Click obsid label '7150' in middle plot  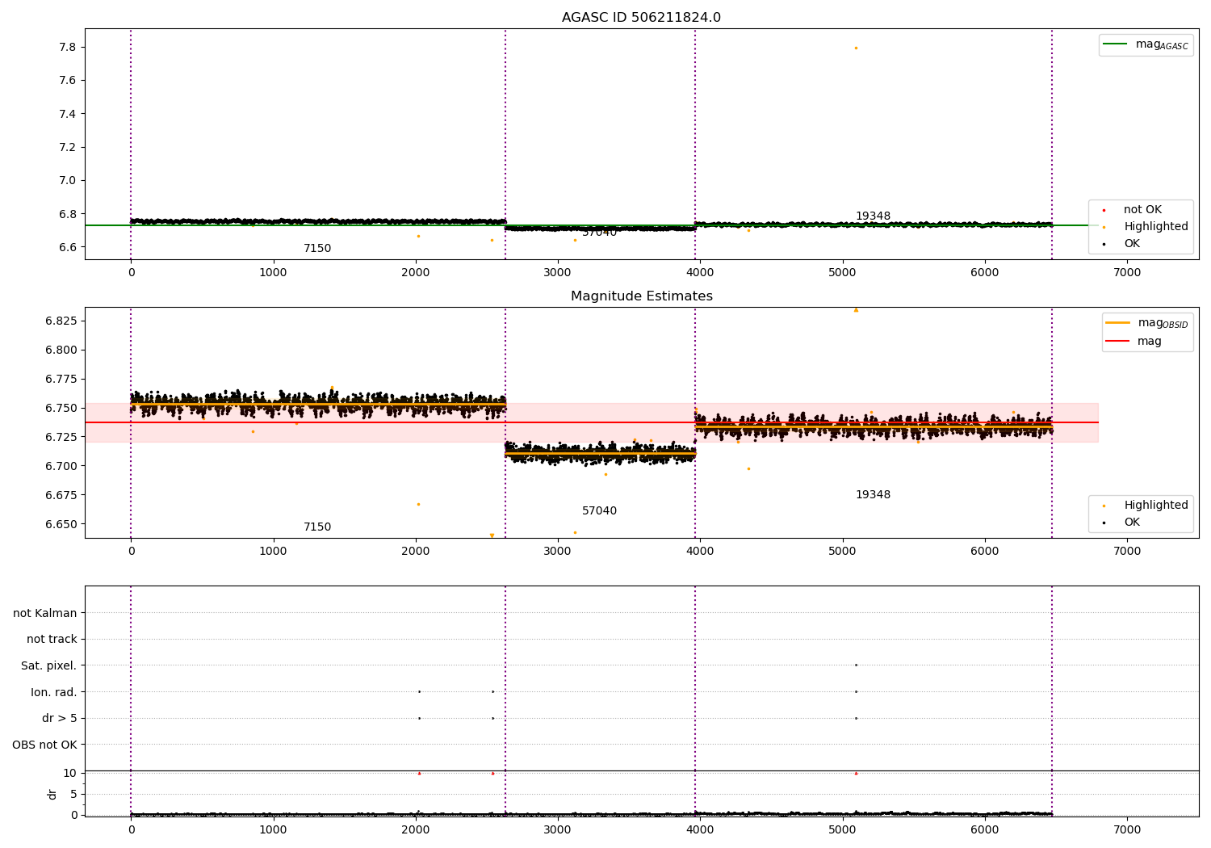(317, 527)
